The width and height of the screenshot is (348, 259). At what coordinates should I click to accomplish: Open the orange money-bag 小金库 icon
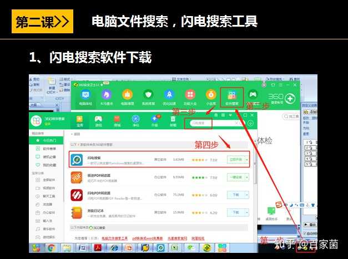(211, 95)
